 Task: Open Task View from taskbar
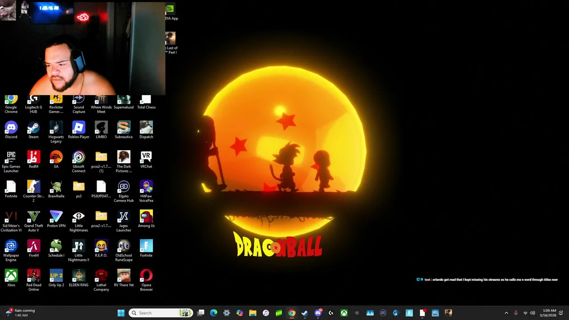pos(201,313)
